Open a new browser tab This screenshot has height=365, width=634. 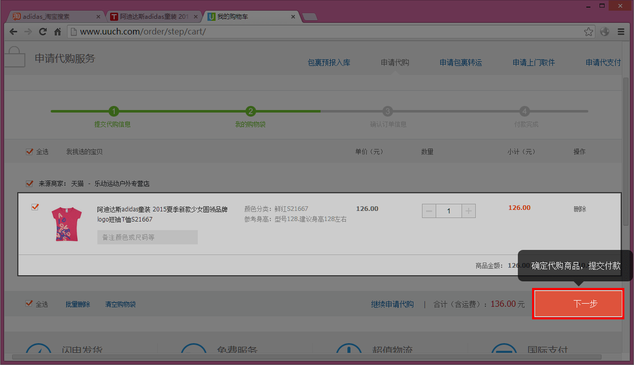pos(310,17)
